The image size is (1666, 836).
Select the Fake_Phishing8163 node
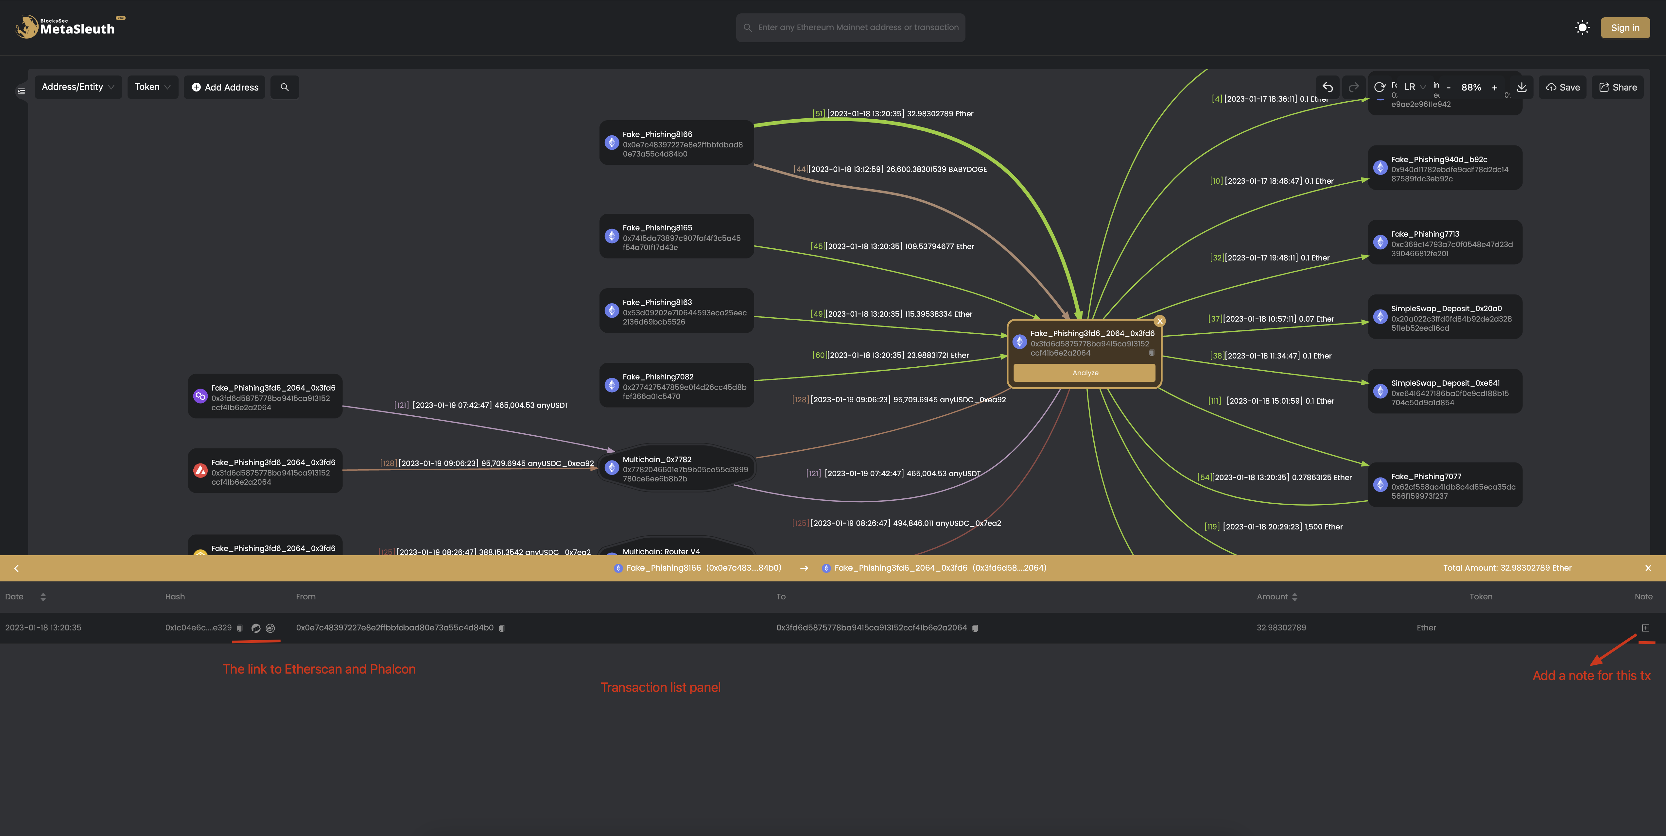point(676,311)
